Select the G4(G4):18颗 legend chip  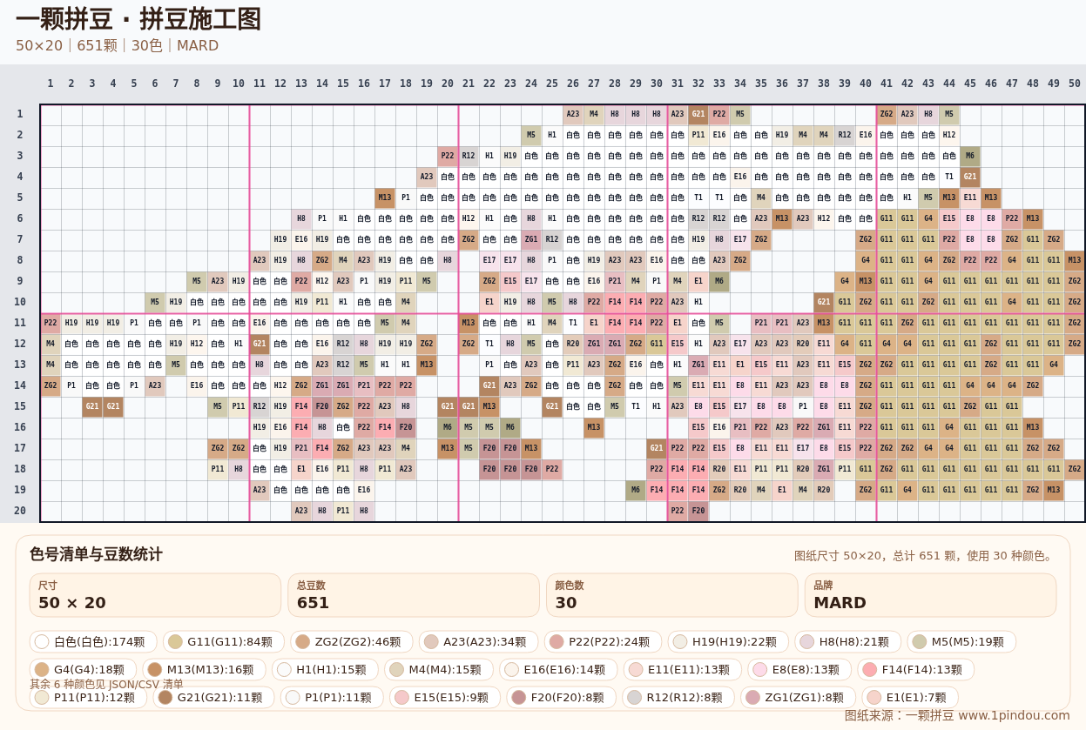[x=83, y=670]
